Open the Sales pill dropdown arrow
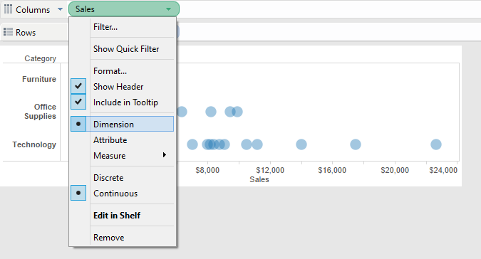481x259 pixels. coord(168,9)
